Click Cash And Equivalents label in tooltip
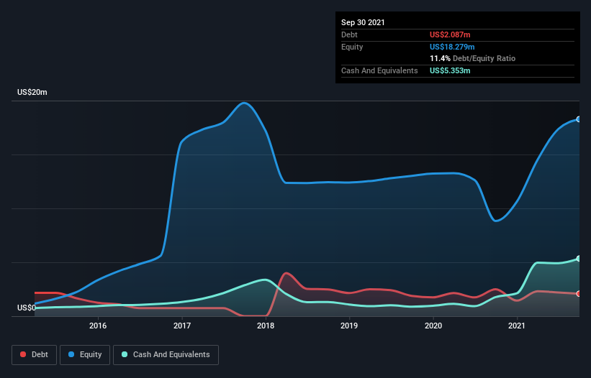 (x=379, y=70)
